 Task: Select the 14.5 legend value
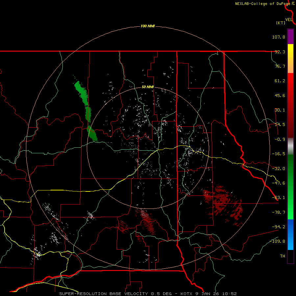point(280,125)
